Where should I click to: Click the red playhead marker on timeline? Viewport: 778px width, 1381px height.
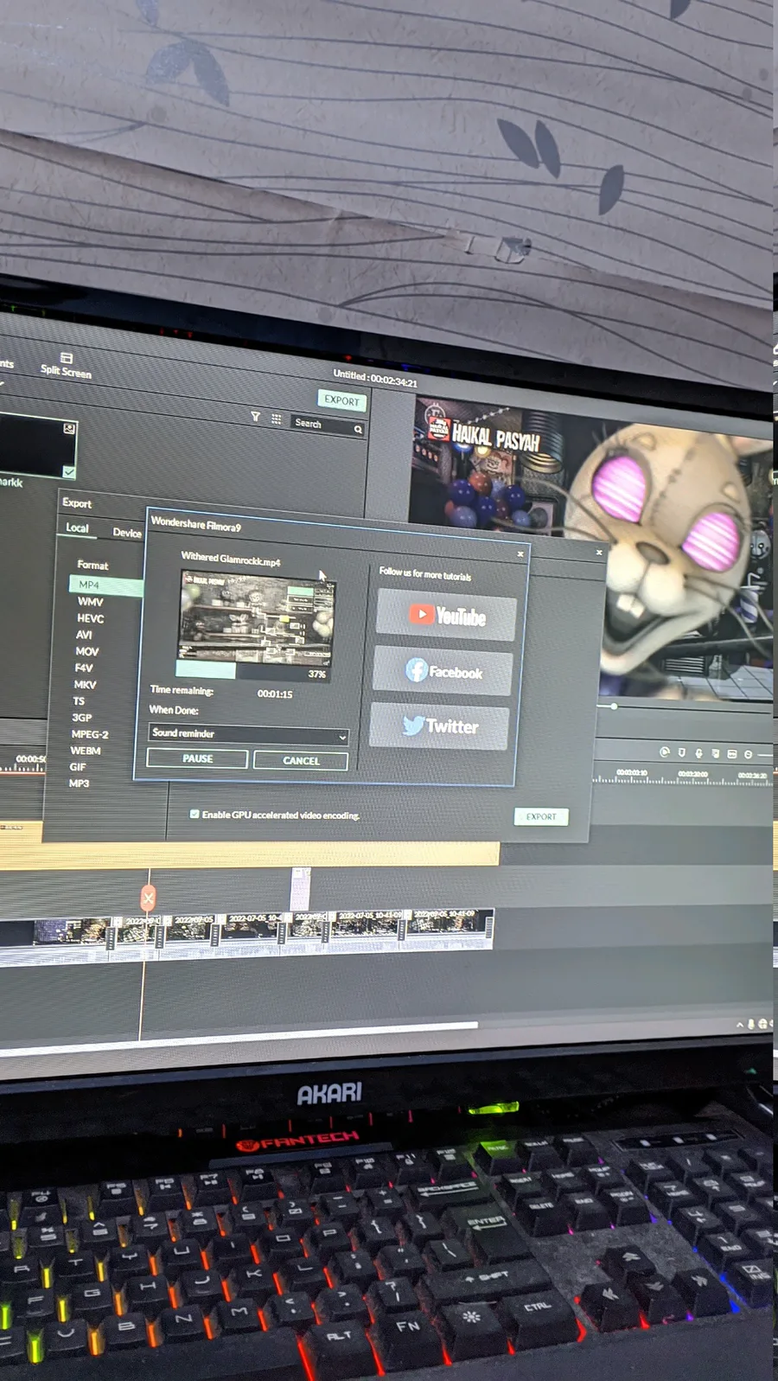[148, 898]
